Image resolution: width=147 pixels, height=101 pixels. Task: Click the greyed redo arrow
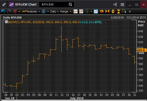(9, 11)
